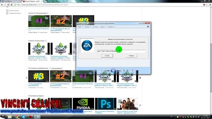Open the #1 video thumbnail in Season 1
This screenshot has height=119, width=212.
(39, 21)
